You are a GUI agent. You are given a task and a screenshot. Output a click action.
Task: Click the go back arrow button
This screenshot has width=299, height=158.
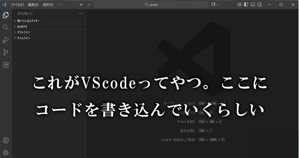82,4
